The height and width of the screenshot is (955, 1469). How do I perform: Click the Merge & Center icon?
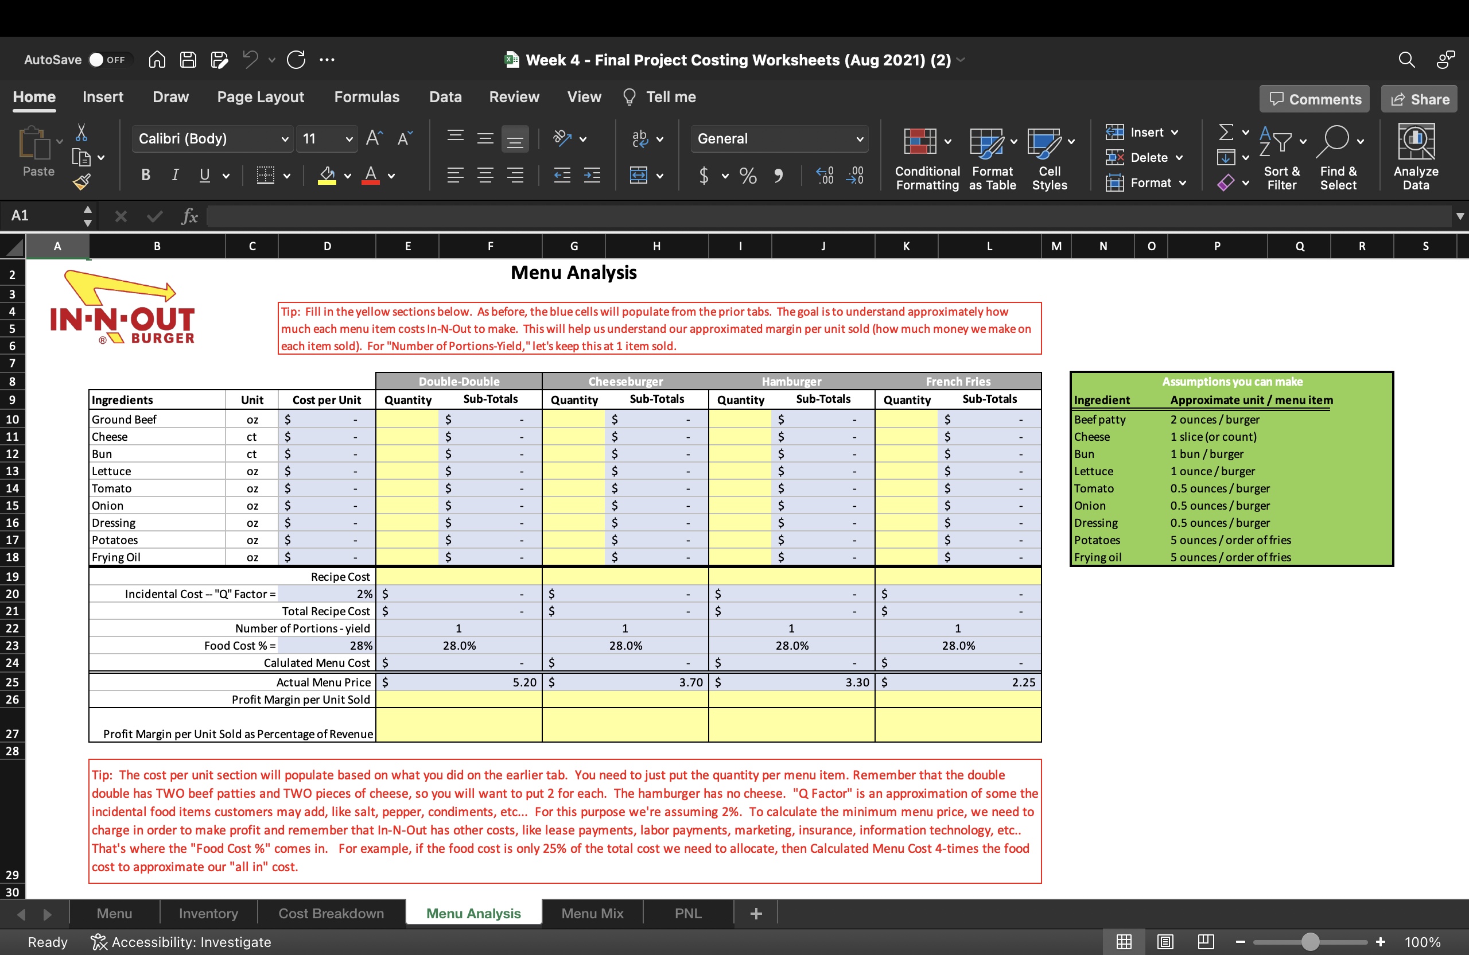coord(638,175)
